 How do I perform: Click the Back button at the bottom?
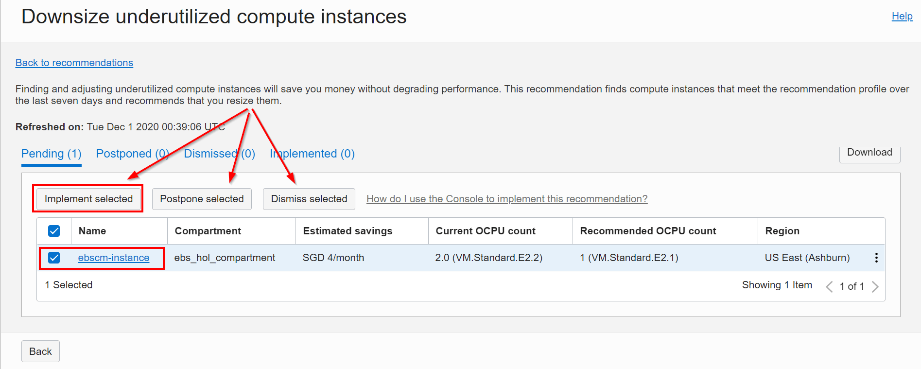(x=40, y=351)
